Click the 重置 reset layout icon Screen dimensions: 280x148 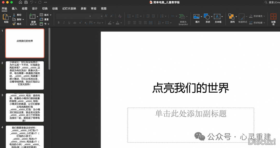41,19
